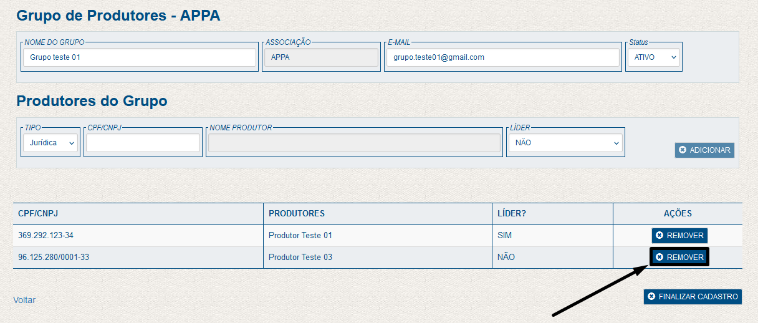Open the LÍDER dropdown showing NÃO
758x323 pixels.
pyautogui.click(x=565, y=143)
